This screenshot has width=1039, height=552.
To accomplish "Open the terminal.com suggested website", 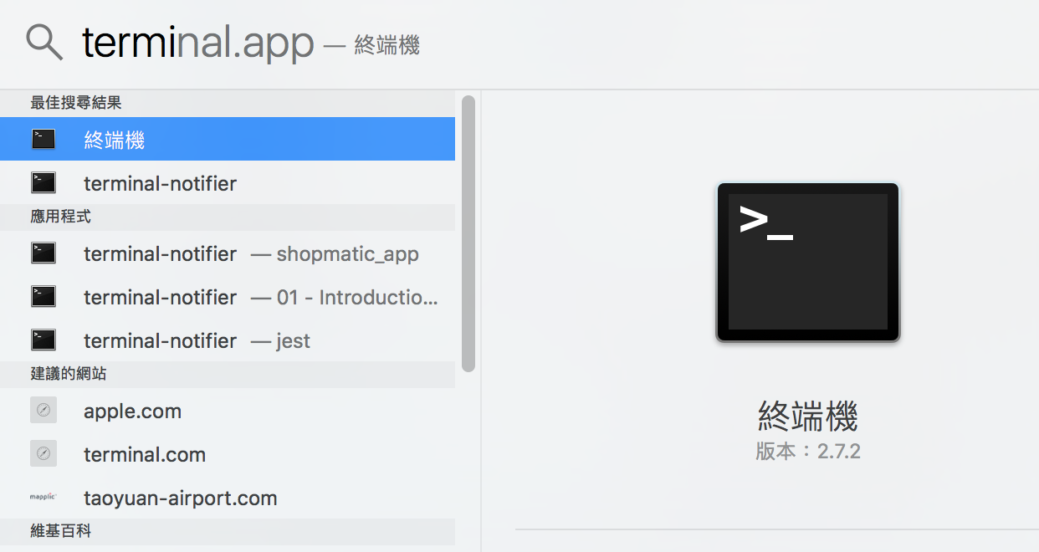I will [144, 454].
